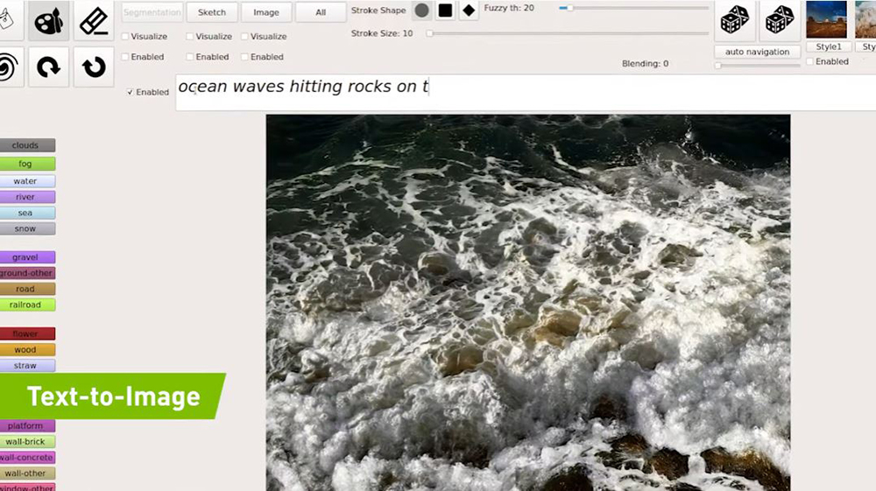This screenshot has width=876, height=491.
Task: Click the first dice randomize icon
Action: click(735, 21)
